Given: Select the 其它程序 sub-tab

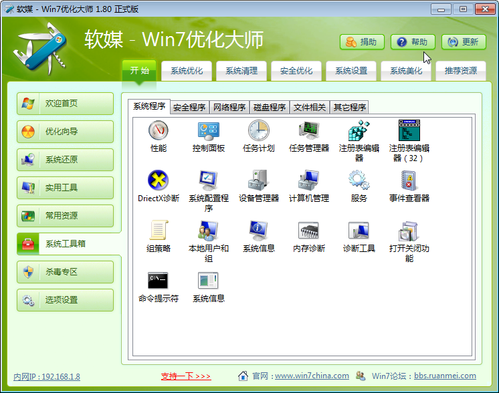Looking at the screenshot, I should (349, 108).
